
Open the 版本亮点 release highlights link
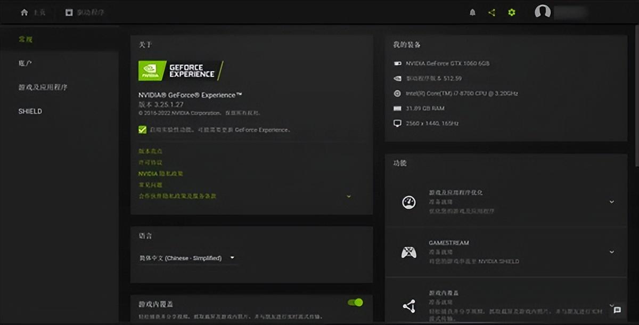tap(150, 151)
